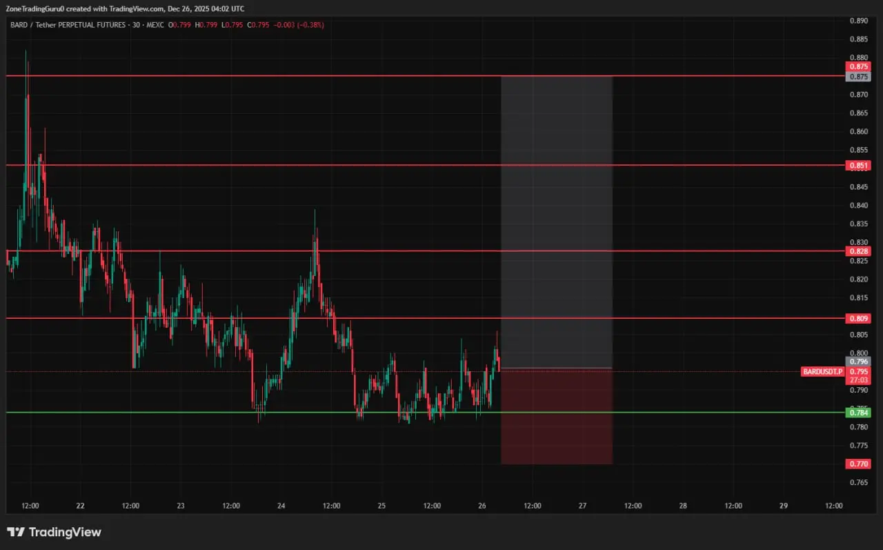This screenshot has height=550, width=883.
Task: Click the 0.815 tick on the price axis
Action: [858, 298]
